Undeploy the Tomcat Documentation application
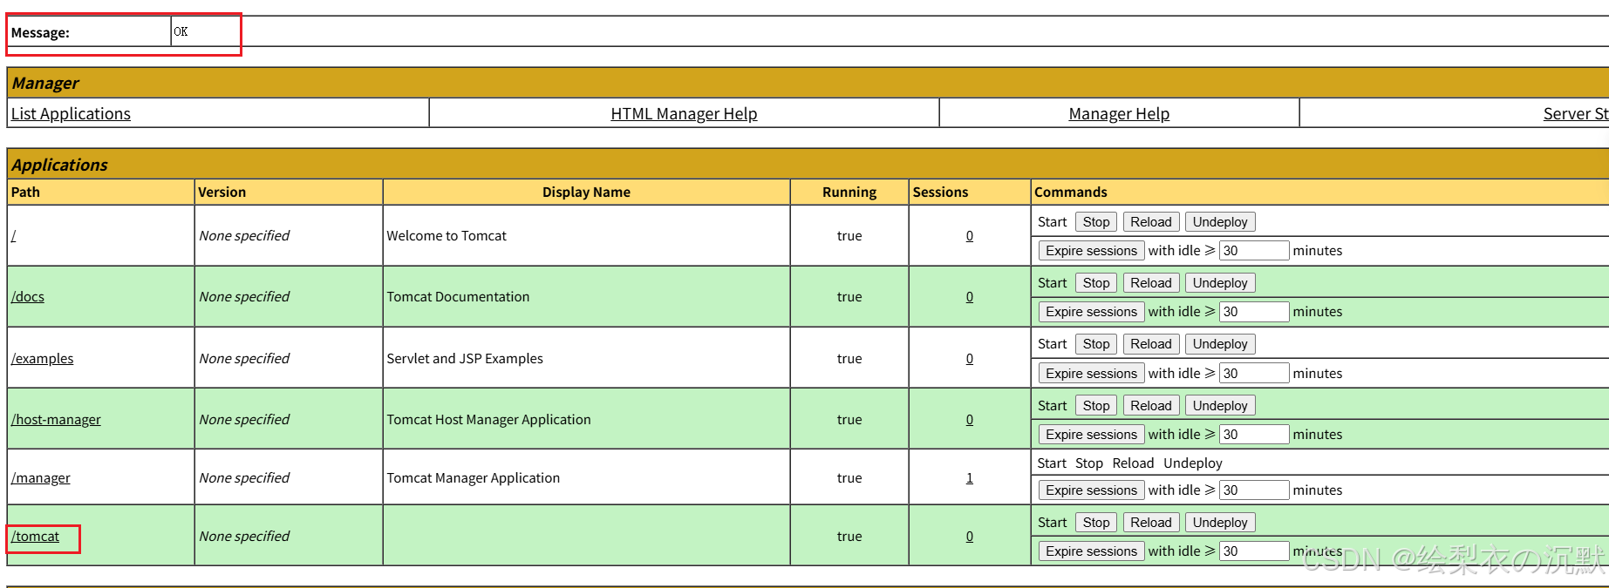Image resolution: width=1609 pixels, height=588 pixels. [1220, 283]
